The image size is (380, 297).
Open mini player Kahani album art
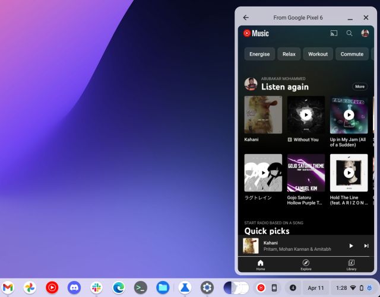[x=251, y=245]
